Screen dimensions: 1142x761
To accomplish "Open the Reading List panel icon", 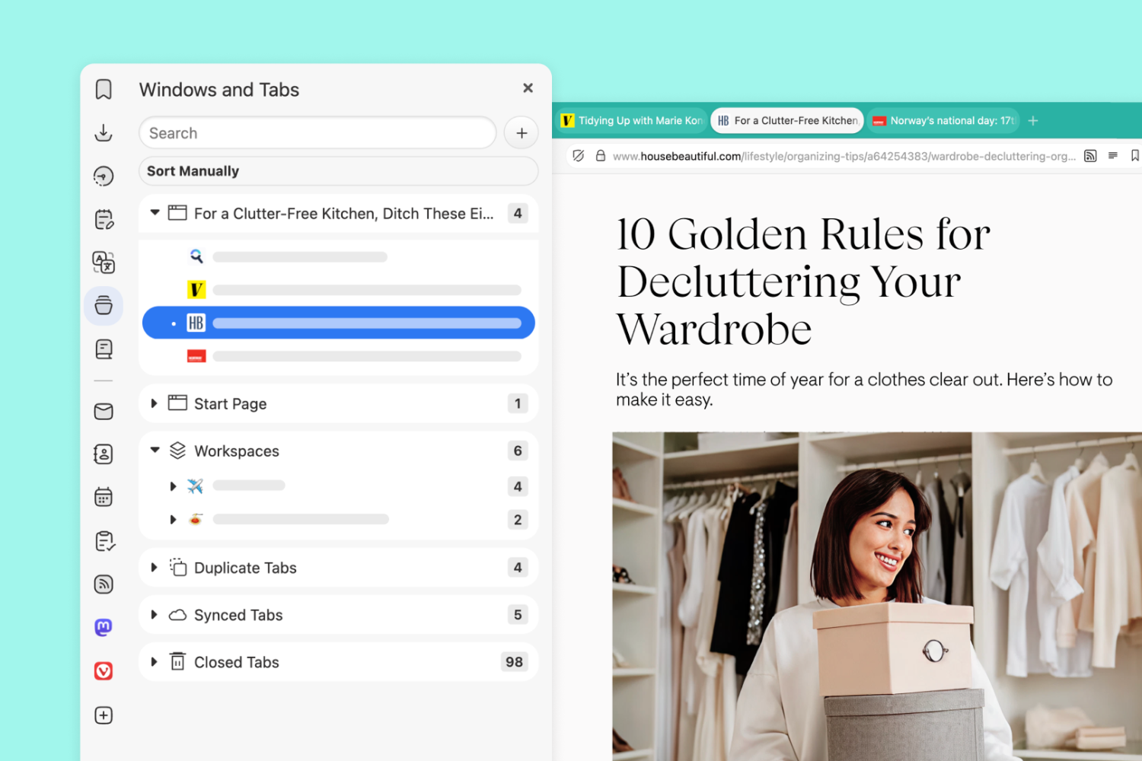I will 104,349.
